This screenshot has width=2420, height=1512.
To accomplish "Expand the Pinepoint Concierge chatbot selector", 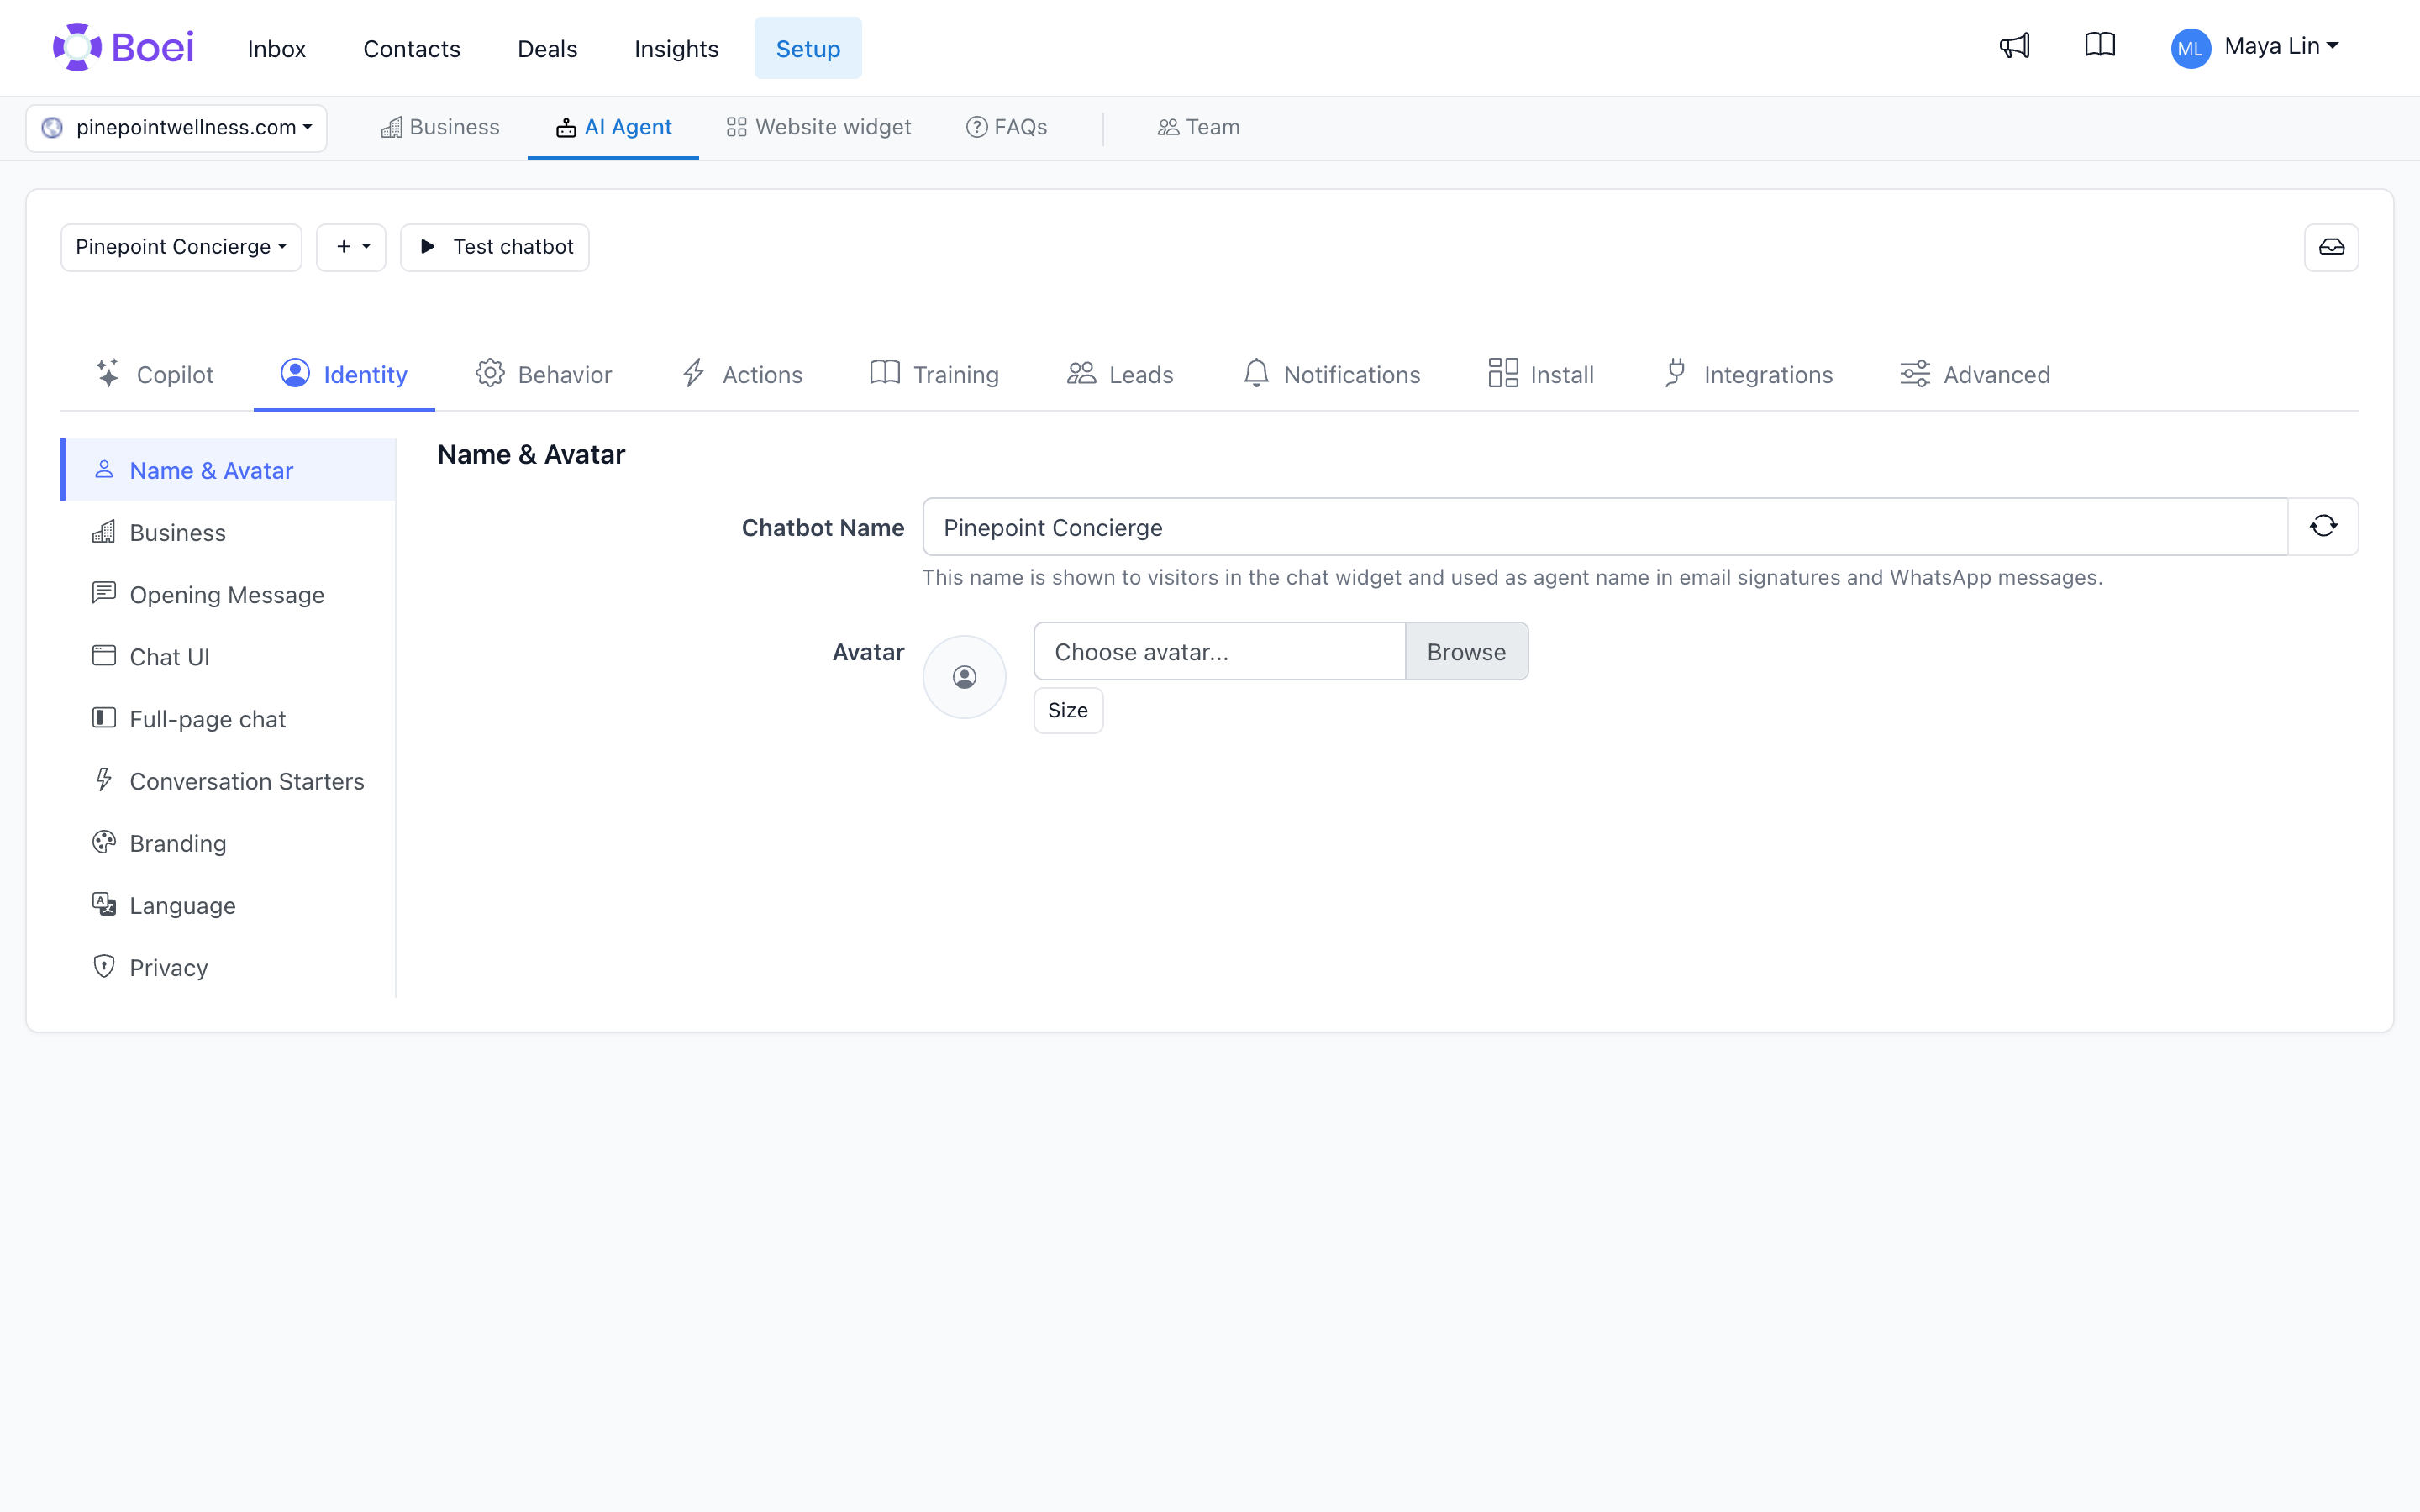I will click(181, 247).
